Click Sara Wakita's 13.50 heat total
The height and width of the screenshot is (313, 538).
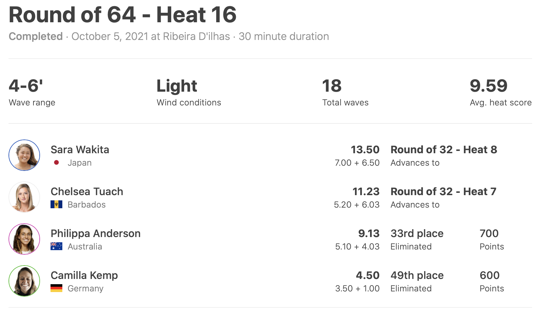point(365,150)
